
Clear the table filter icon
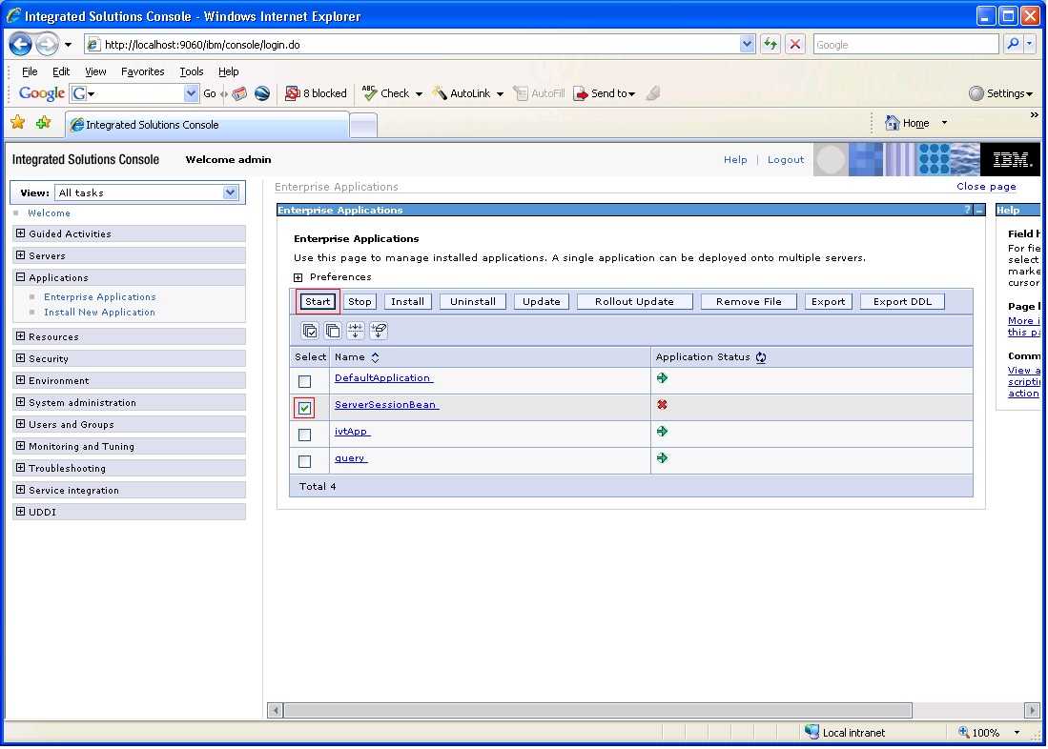[379, 330]
